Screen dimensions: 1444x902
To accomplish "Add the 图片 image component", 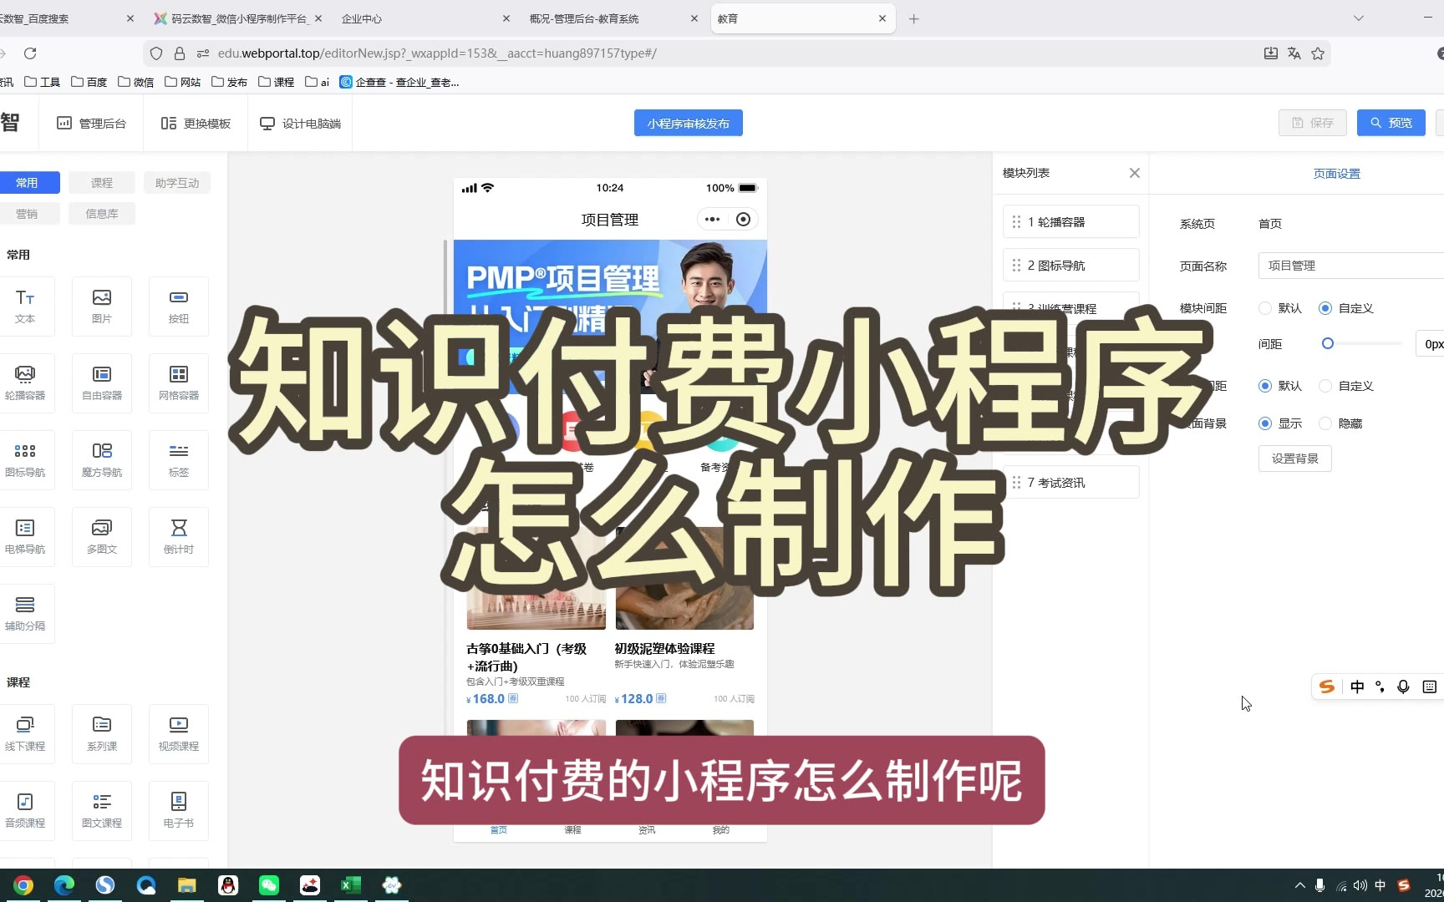I will pyautogui.click(x=102, y=307).
